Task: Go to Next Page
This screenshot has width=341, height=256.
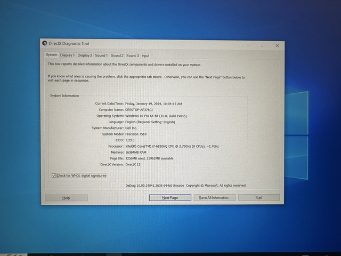Action: [x=170, y=198]
